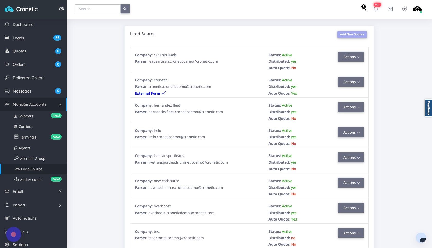Click the Dashboard gauge icon

(x=7, y=24)
